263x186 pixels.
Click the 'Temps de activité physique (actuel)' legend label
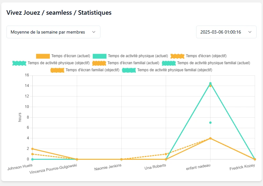pyautogui.click(x=138, y=56)
